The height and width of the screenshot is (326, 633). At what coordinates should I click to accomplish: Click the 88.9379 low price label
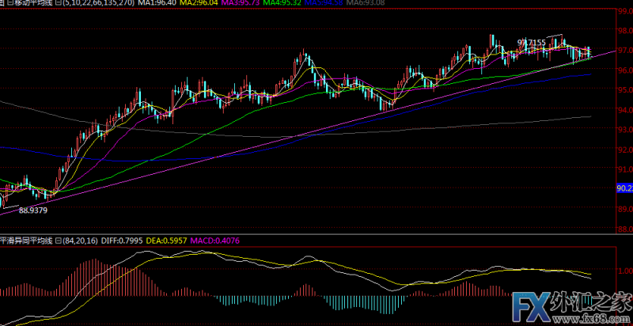(x=33, y=210)
